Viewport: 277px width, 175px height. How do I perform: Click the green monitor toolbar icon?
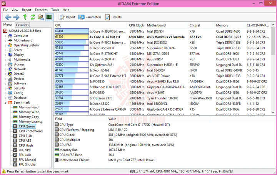tap(49, 17)
